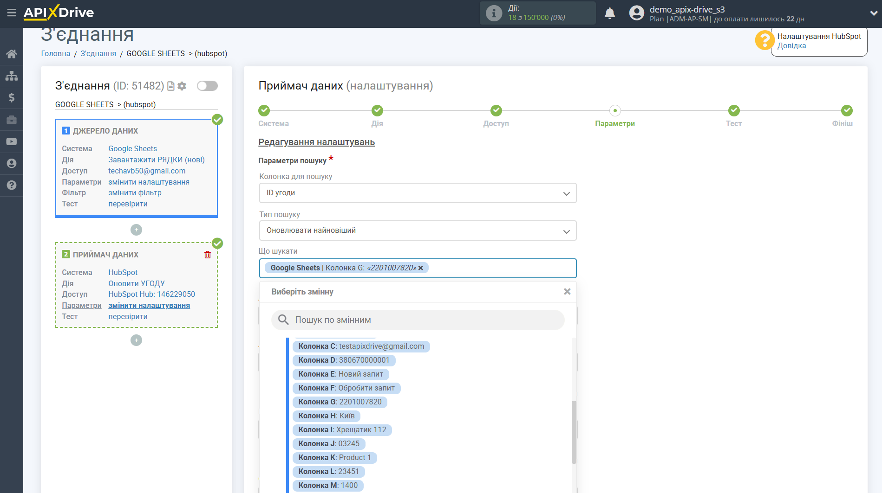
Task: Open the YouTube video sidebar icon
Action: [12, 141]
